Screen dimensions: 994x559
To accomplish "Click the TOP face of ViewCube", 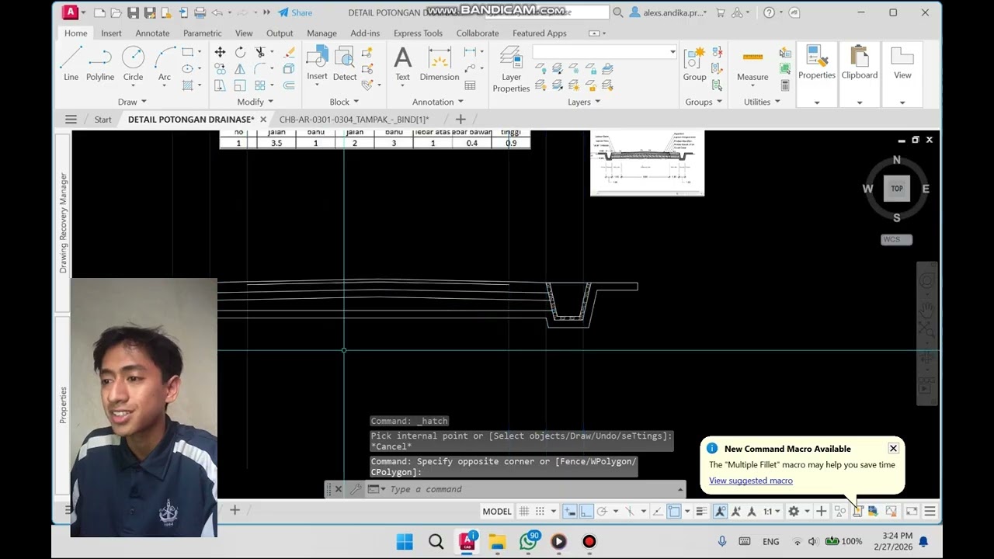I will [897, 189].
